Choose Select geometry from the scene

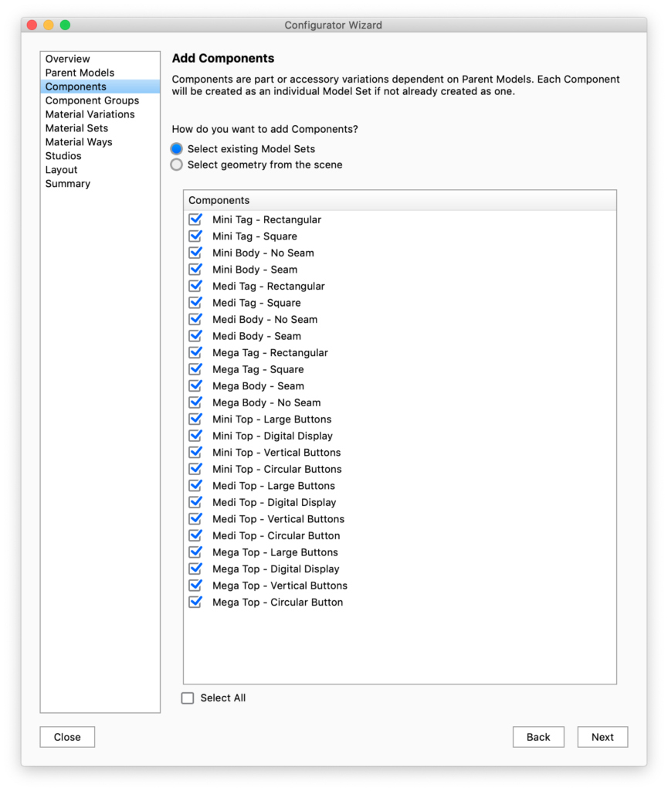pyautogui.click(x=177, y=165)
